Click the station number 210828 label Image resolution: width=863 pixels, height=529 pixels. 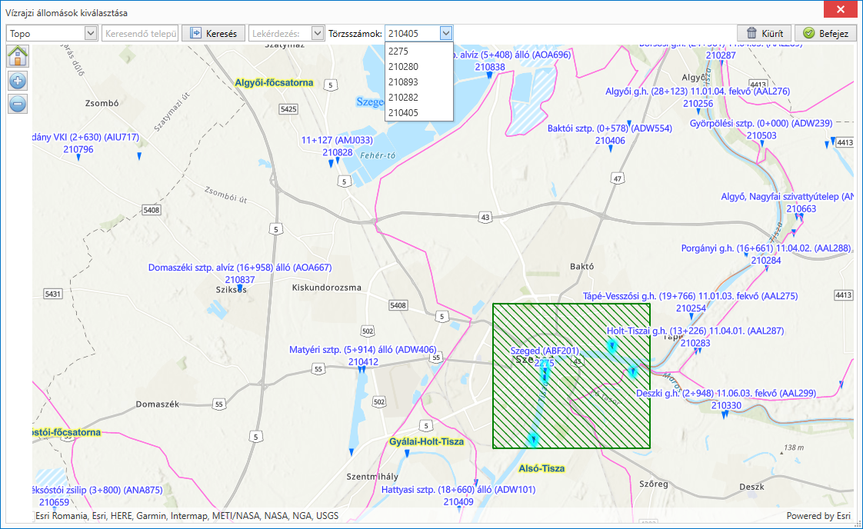coord(338,152)
